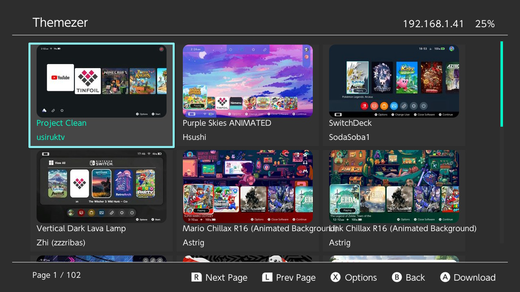The width and height of the screenshot is (520, 292).
Task: Click the Kirby game tile in SwitchDeck preview
Action: (x=407, y=78)
